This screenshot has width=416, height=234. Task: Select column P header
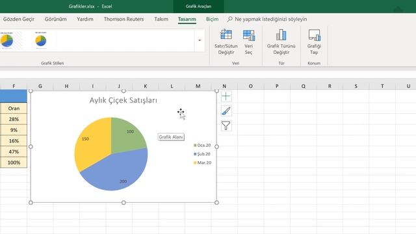click(277, 86)
